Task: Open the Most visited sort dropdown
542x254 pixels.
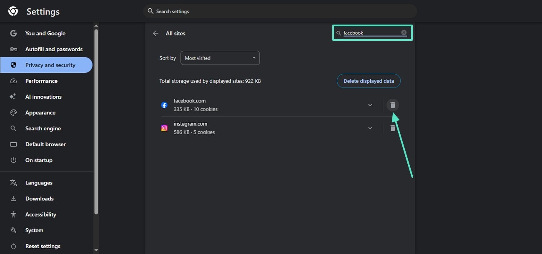Action: 220,58
